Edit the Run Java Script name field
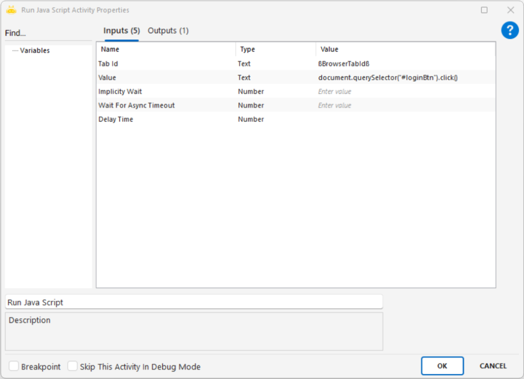 click(193, 302)
